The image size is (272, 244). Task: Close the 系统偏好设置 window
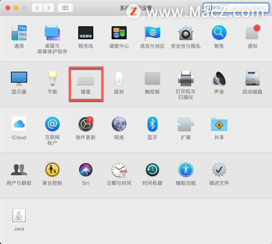8,8
